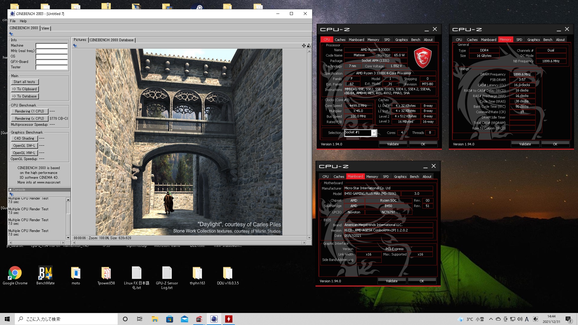Open File Explorer from taskbar
This screenshot has height=325, width=578.
(x=155, y=319)
